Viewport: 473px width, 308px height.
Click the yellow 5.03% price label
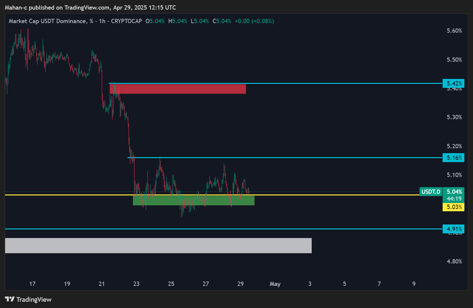pos(453,207)
